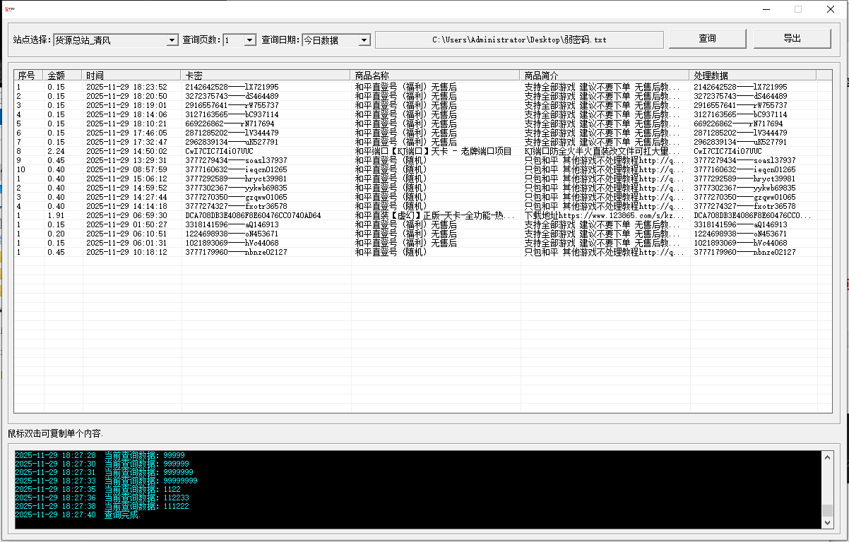Sort by the 金额 column header

pyautogui.click(x=62, y=76)
